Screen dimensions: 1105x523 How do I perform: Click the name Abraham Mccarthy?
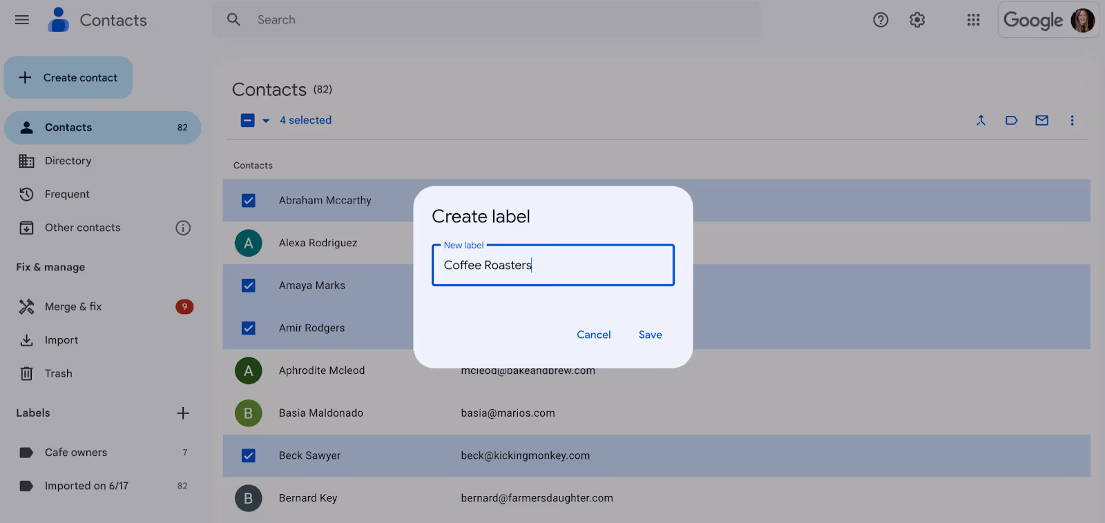click(x=325, y=201)
